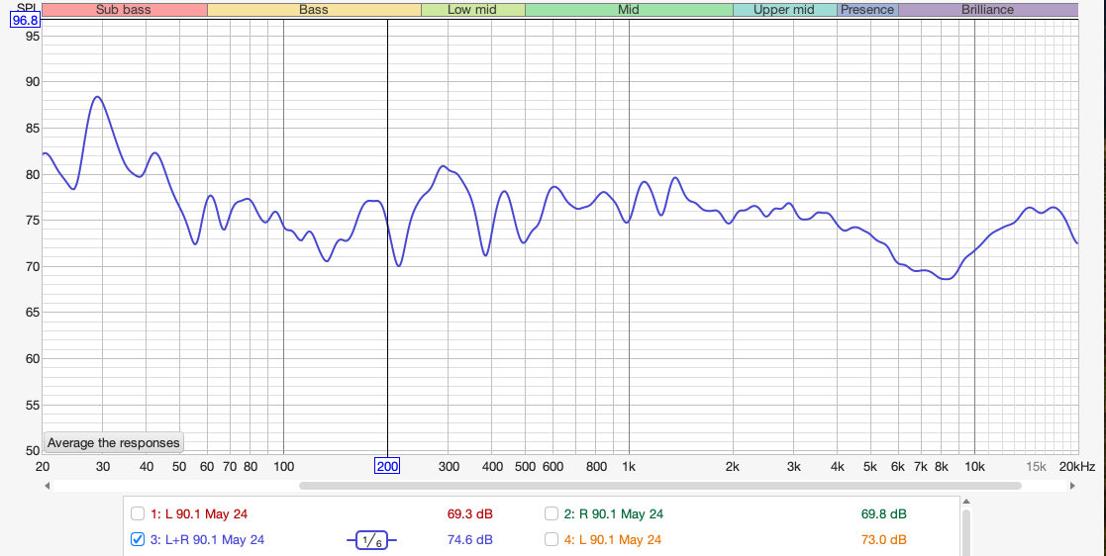Viewport: 1106px width, 556px height.
Task: Enable trace 4: L 90.1 May 24
Action: click(x=553, y=540)
